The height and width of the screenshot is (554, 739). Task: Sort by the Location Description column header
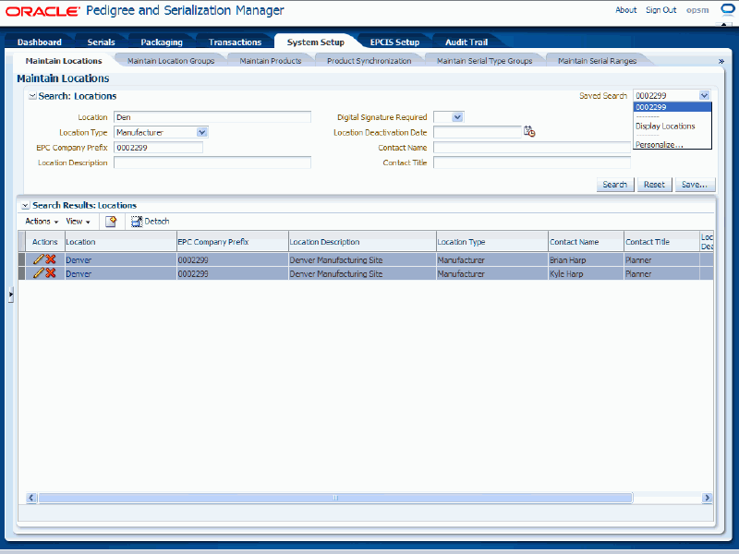pos(362,242)
